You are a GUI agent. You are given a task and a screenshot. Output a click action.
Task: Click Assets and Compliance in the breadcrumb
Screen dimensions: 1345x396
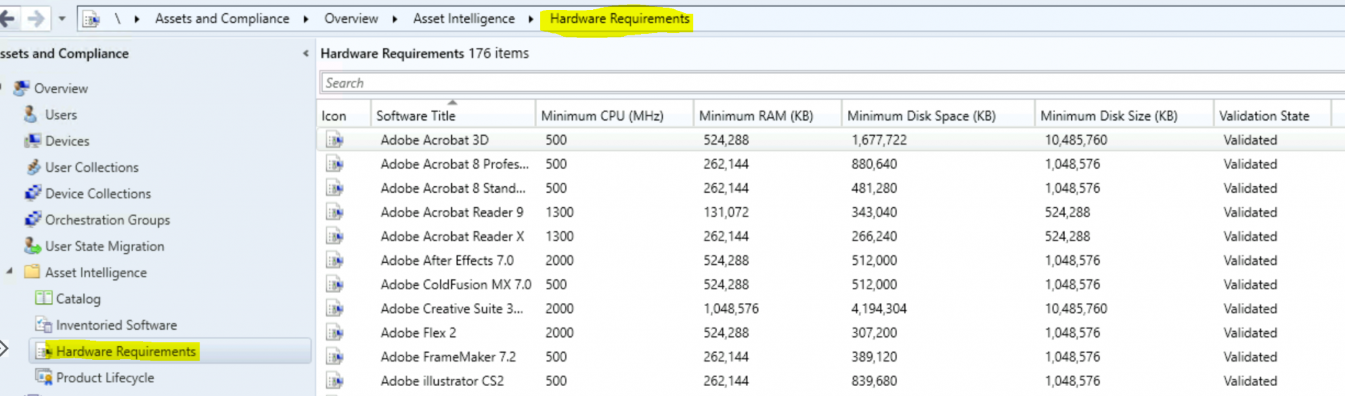tap(222, 19)
